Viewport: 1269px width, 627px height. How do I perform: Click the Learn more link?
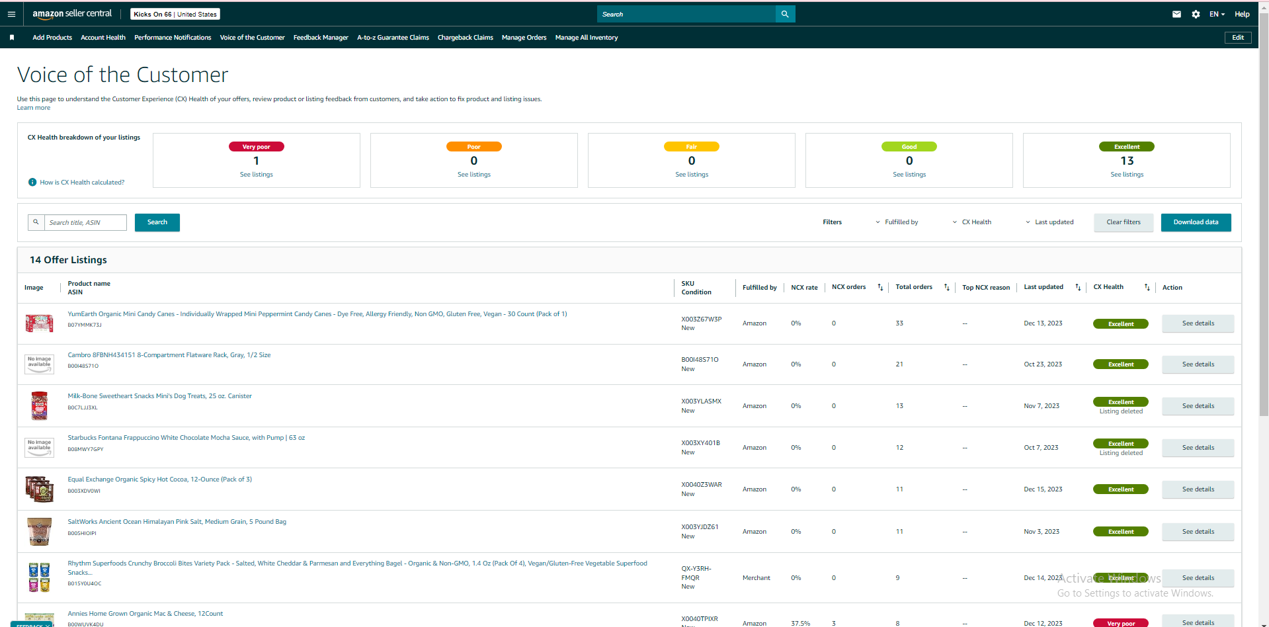pos(34,108)
